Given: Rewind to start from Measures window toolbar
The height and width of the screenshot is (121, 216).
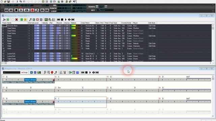Looking at the screenshot, I should point(83,73).
